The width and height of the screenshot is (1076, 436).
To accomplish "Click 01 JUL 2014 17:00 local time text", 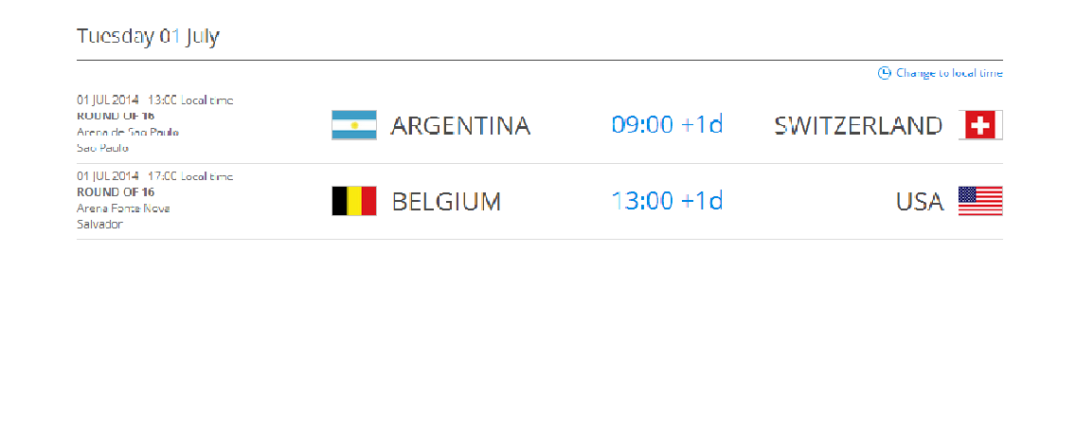I will (x=154, y=176).
